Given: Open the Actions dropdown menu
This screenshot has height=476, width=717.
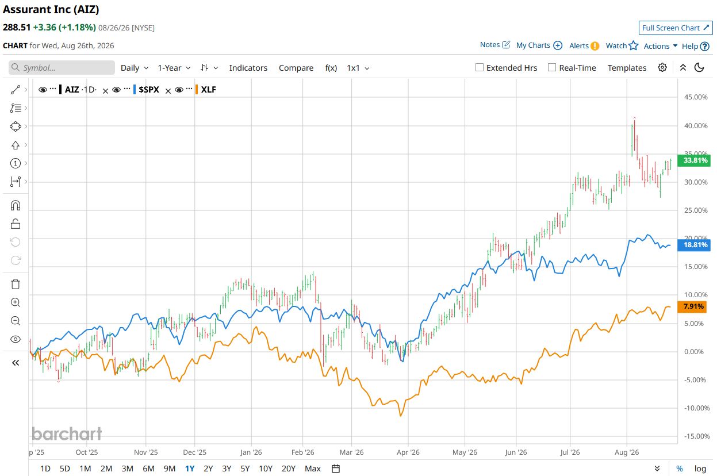Looking at the screenshot, I should point(661,46).
